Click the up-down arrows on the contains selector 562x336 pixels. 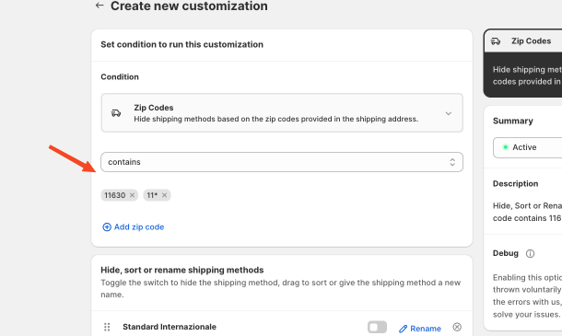tap(452, 162)
